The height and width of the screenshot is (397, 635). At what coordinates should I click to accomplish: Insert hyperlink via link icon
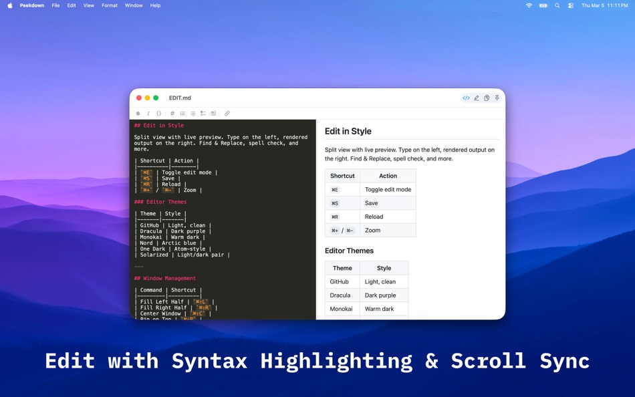coord(227,114)
